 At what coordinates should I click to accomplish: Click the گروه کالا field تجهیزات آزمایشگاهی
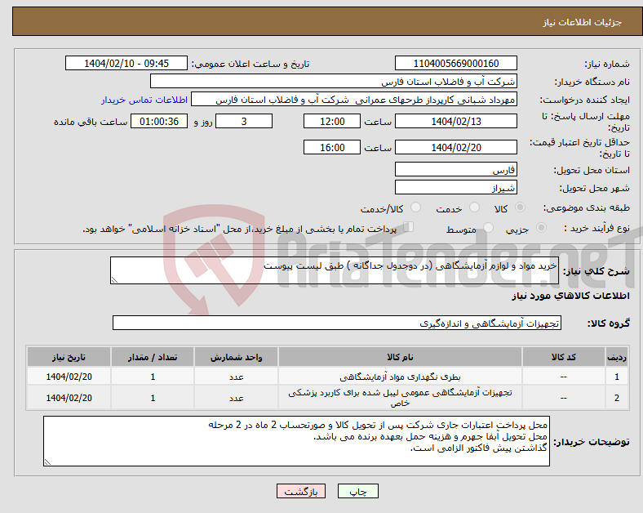[337, 323]
